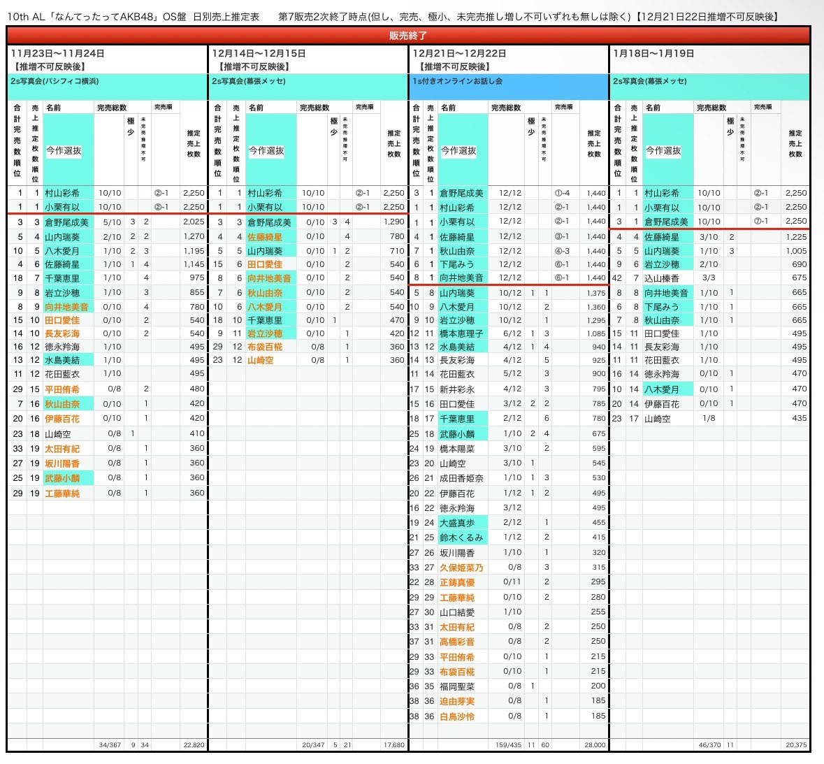This screenshot has height=764, width=824.
Task: Click the sales value 1,145
Action: 194,264
